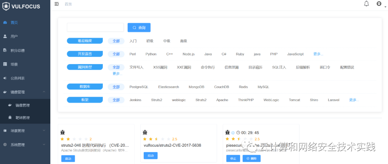Screen dimensions: 388x164
Task: Filter language by C#
Action: tap(224, 54)
